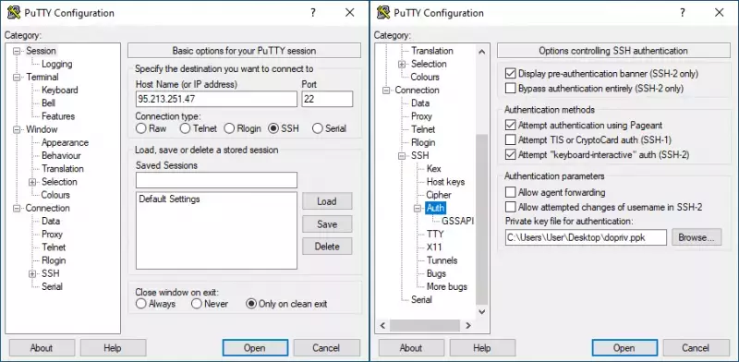This screenshot has height=362, width=739.
Task: Select Kex in the right category tree
Action: (x=433, y=169)
